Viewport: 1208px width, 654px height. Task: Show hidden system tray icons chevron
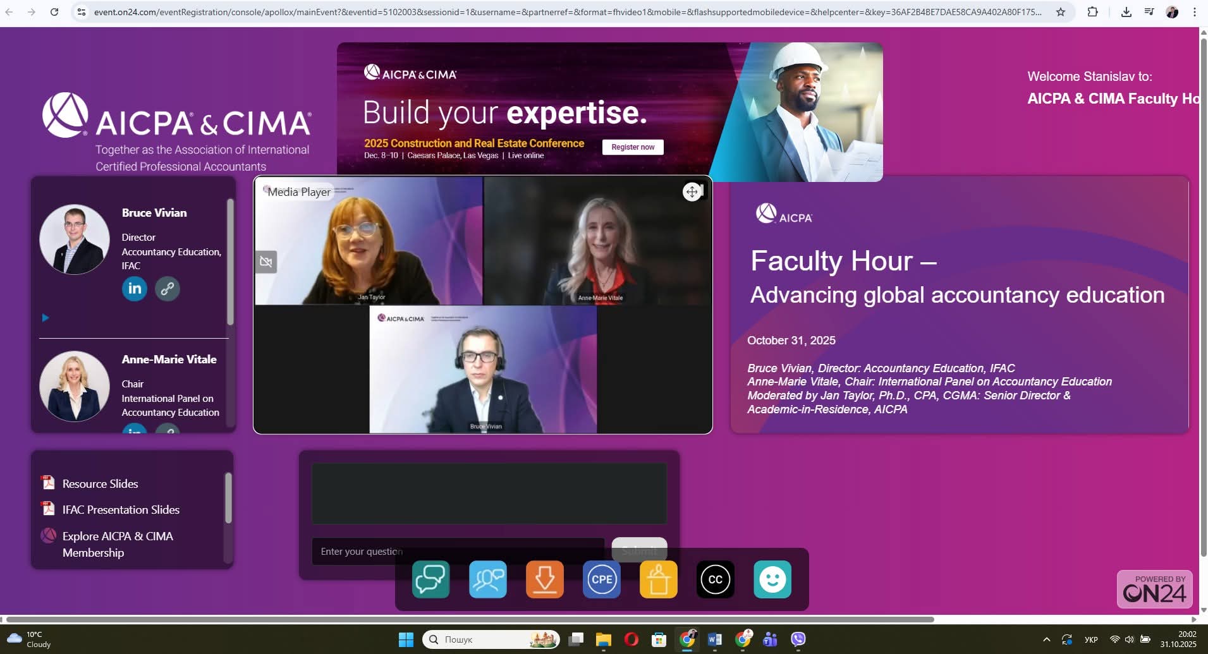pyautogui.click(x=1046, y=639)
